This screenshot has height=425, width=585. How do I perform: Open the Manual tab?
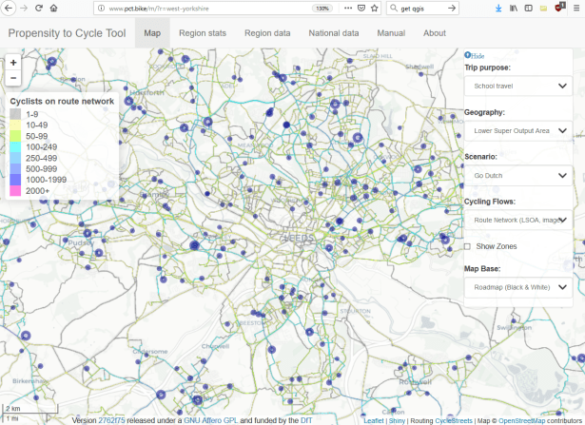pyautogui.click(x=391, y=33)
